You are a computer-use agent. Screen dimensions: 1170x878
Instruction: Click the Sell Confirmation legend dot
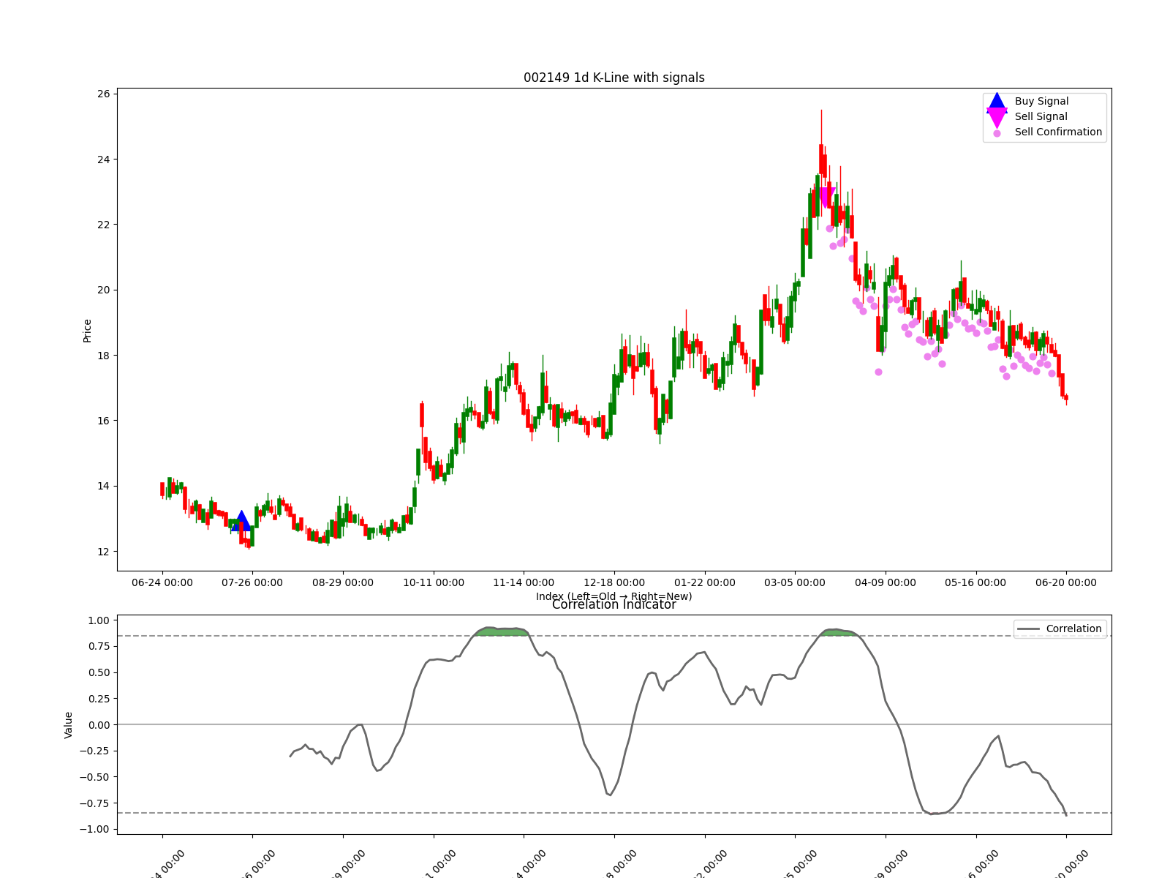click(997, 133)
